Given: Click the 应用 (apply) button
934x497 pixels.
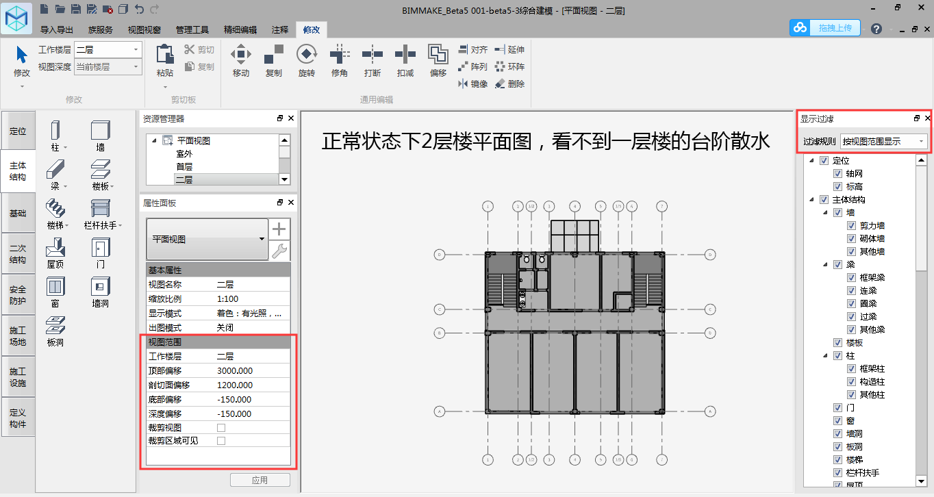Looking at the screenshot, I should pyautogui.click(x=260, y=480).
